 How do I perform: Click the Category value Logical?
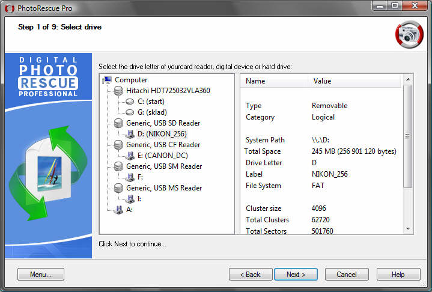click(323, 117)
